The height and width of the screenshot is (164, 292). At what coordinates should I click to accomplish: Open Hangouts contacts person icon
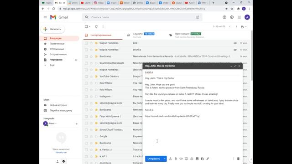tap(57, 161)
